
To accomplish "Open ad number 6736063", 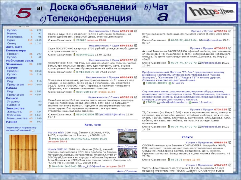I will (221, 48).
